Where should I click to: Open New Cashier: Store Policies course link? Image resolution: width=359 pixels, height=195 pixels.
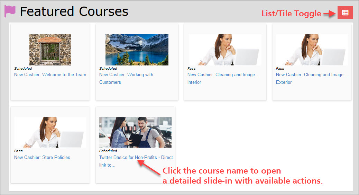(x=42, y=158)
